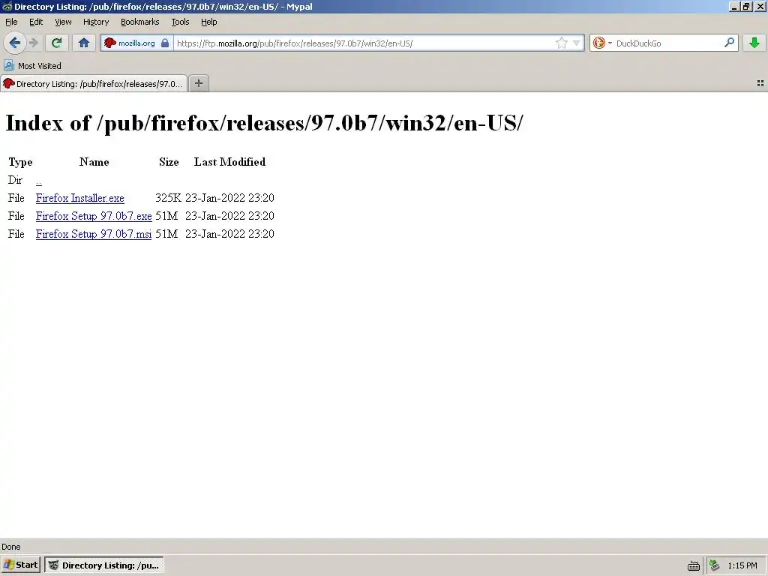Click the Type column header
768x576 pixels.
click(20, 162)
